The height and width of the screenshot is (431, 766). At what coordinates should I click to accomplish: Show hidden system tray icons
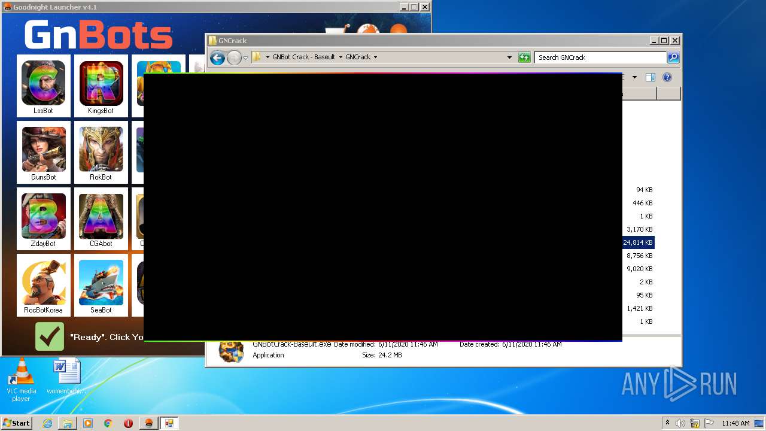[x=667, y=423]
